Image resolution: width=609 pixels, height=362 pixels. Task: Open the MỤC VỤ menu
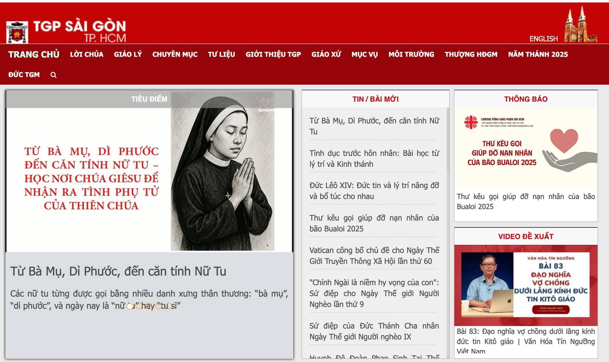point(364,54)
